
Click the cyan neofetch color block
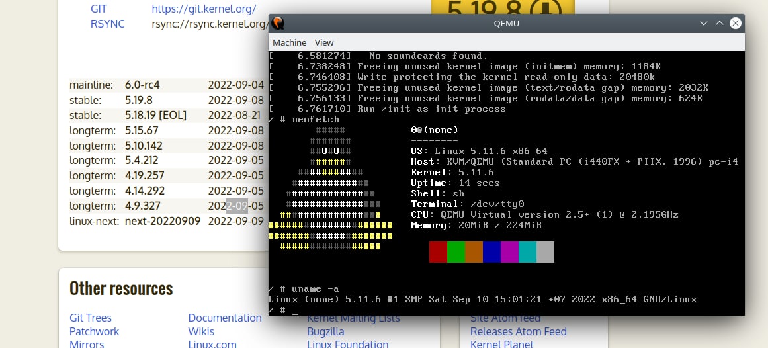[x=527, y=252]
